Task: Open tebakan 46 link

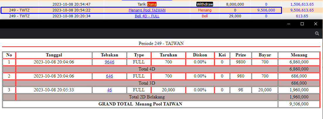Action: pos(109,90)
